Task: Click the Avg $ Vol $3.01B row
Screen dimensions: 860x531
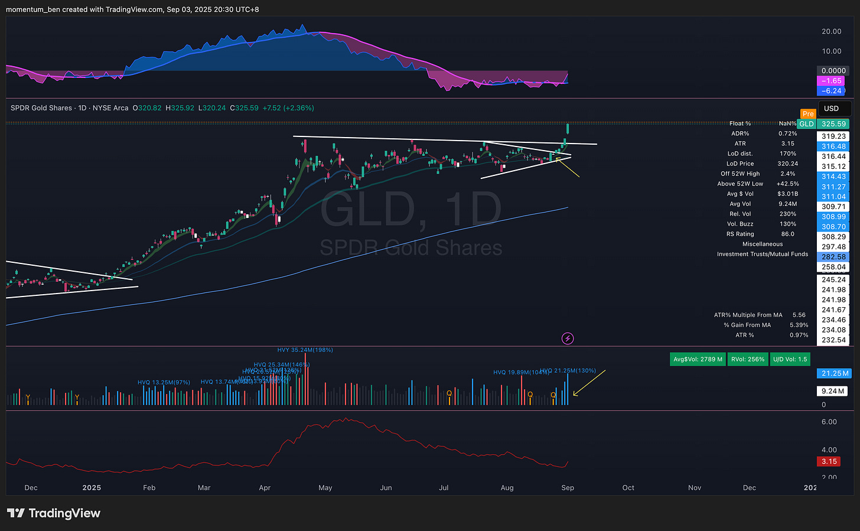Action: tap(763, 194)
